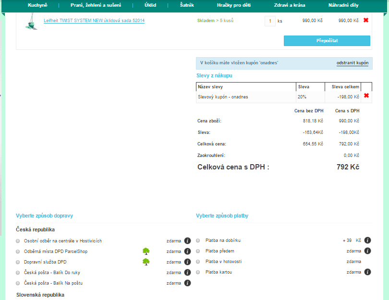Show info for Platba na dobírku
The image size is (389, 300).
pyautogui.click(x=368, y=240)
